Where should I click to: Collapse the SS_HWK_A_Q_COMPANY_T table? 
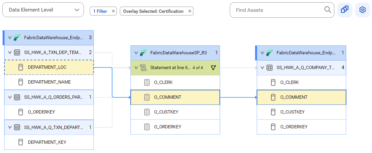(x=262, y=68)
